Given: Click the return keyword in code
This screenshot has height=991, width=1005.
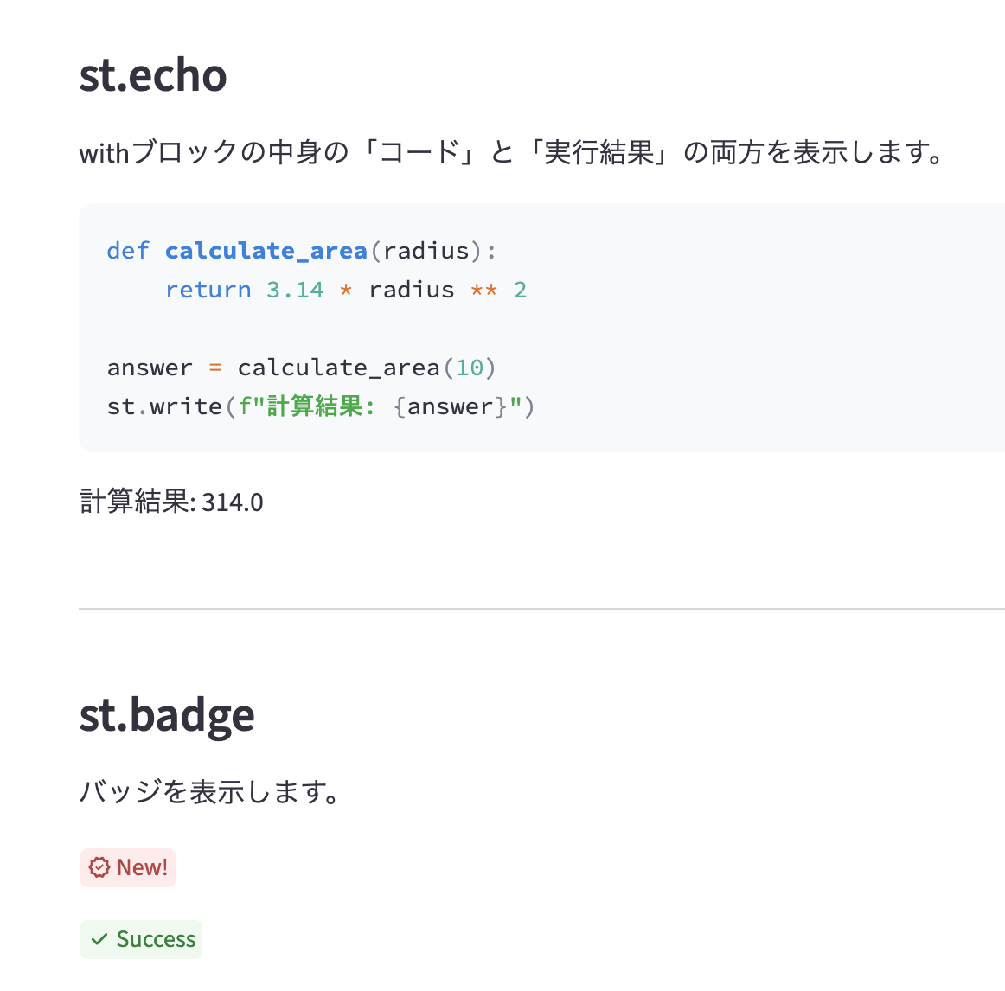Looking at the screenshot, I should [208, 290].
